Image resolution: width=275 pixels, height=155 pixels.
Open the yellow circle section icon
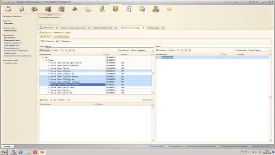[x=169, y=9]
